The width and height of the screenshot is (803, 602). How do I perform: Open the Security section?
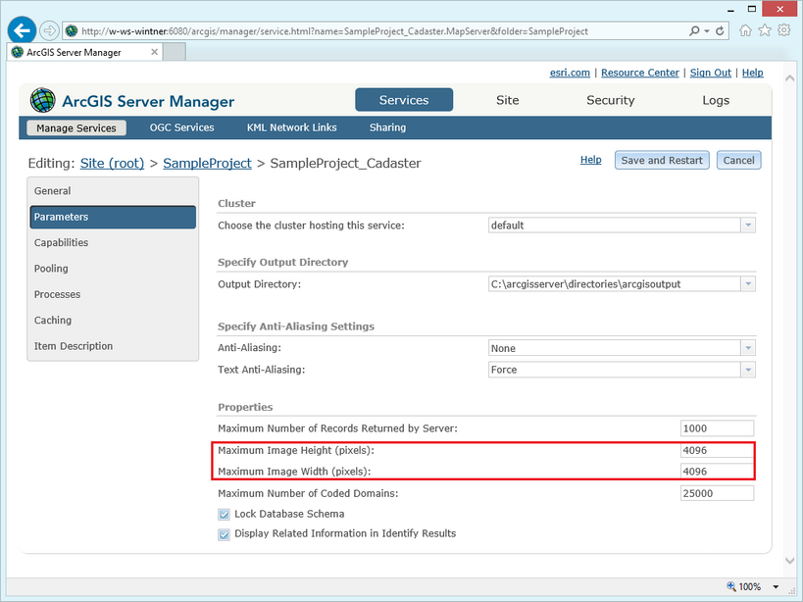click(610, 100)
